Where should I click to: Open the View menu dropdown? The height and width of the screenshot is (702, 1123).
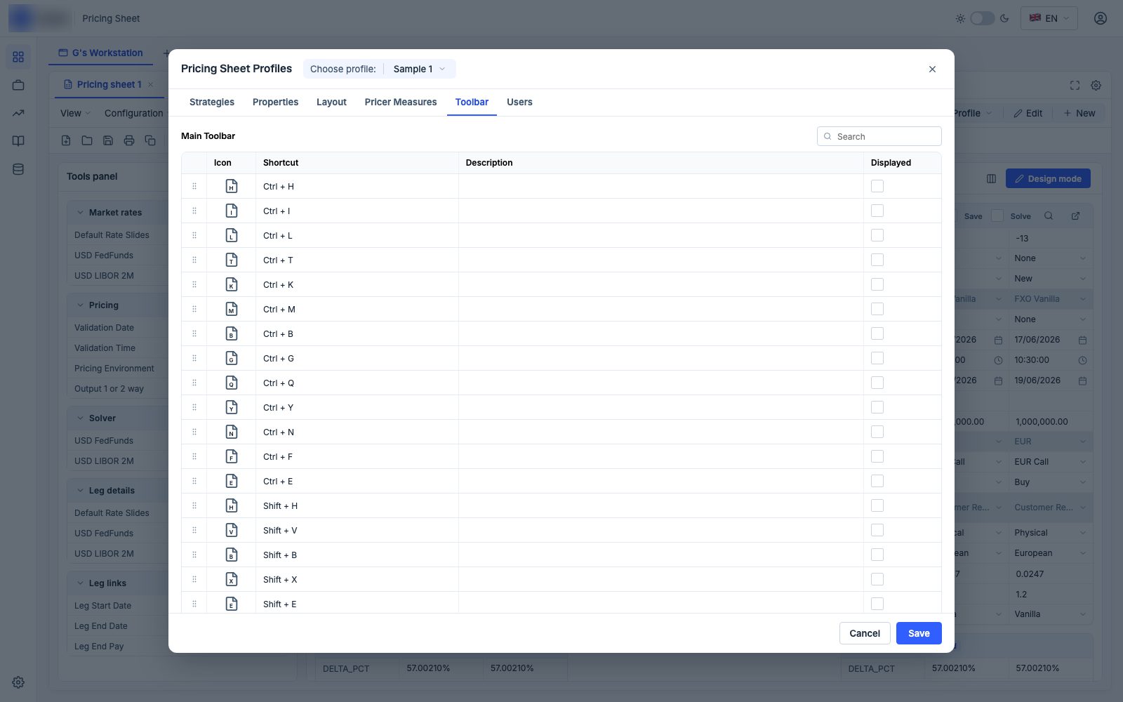coord(75,113)
